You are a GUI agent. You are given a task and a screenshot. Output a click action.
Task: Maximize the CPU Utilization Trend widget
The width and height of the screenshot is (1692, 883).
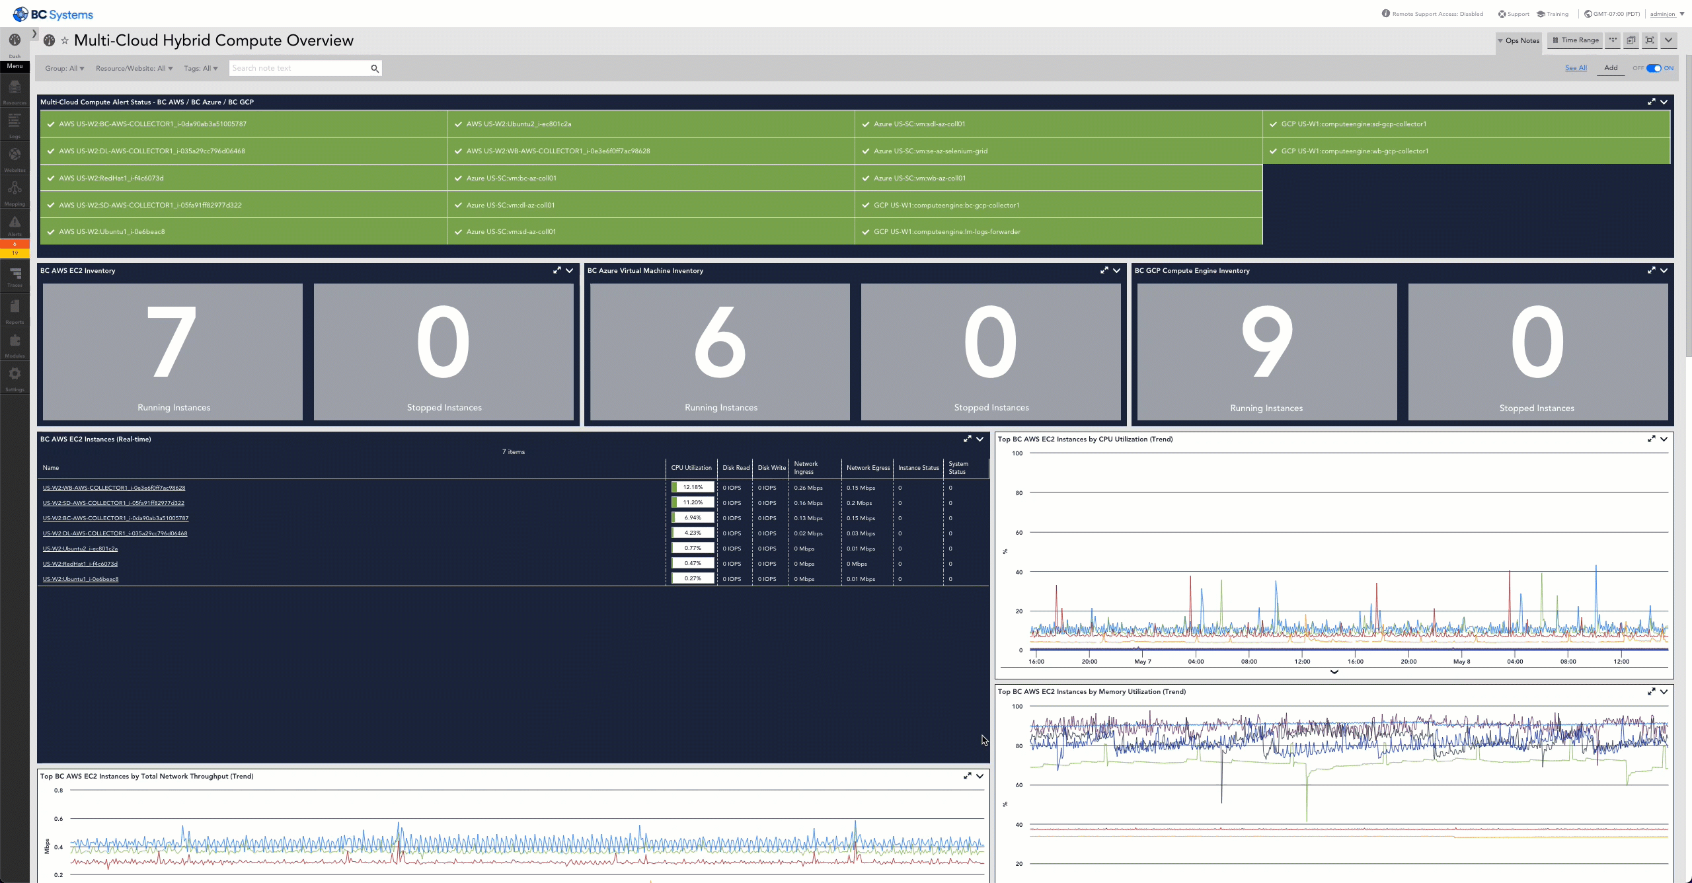coord(1652,439)
